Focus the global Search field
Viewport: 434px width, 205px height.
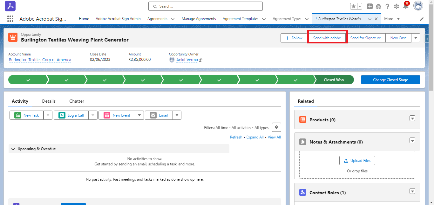click(206, 6)
